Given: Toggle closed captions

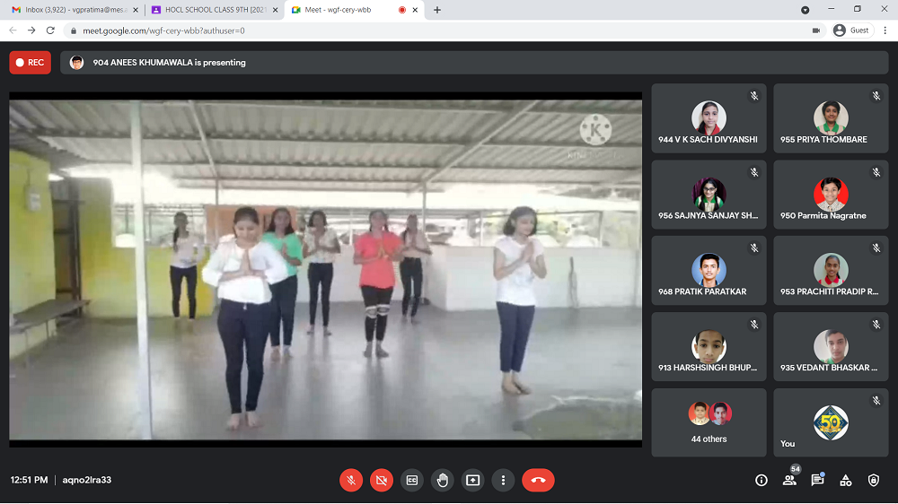Looking at the screenshot, I should coord(412,480).
